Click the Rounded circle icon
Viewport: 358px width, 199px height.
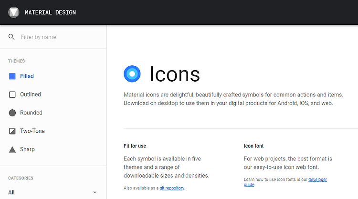point(12,113)
